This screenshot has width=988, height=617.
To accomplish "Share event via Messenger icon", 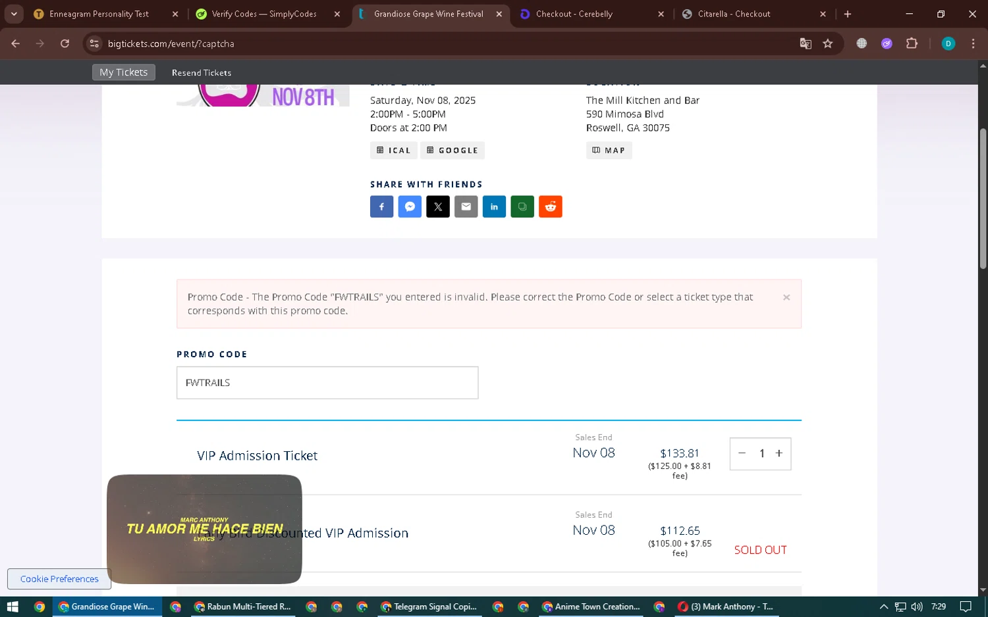I will click(410, 207).
